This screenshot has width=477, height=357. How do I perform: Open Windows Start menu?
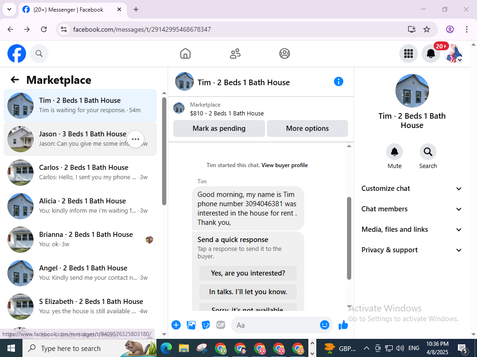tap(11, 348)
